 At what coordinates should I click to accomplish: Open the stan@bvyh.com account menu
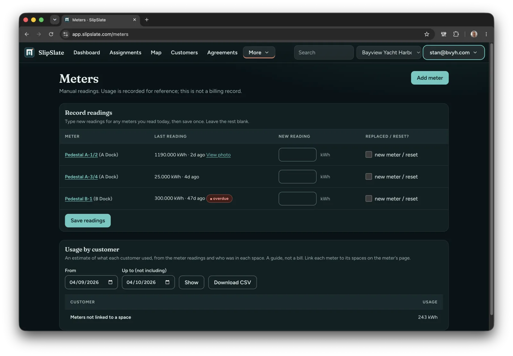tap(453, 52)
